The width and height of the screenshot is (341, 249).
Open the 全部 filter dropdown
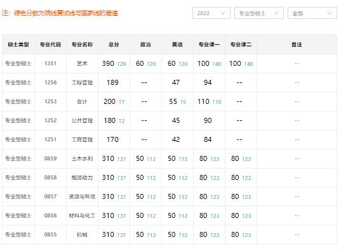312,13
